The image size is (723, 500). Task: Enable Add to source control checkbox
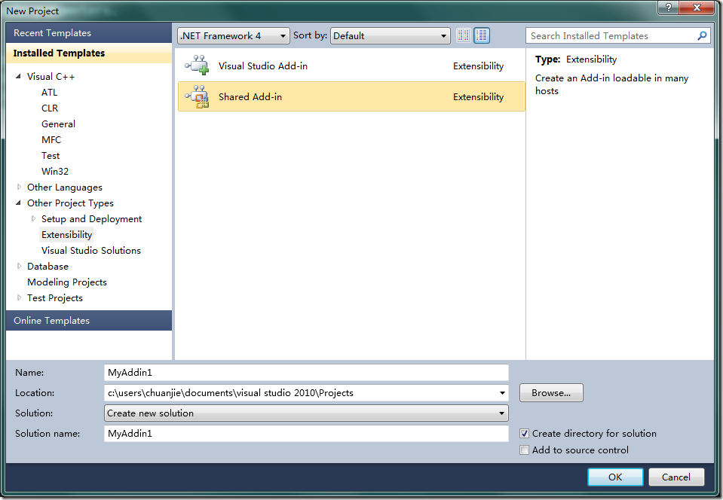coord(524,450)
